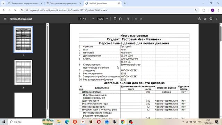Toggle the PDF viewer sidebar menu icon
Screen dimensions: 222x125
tap(5, 19)
